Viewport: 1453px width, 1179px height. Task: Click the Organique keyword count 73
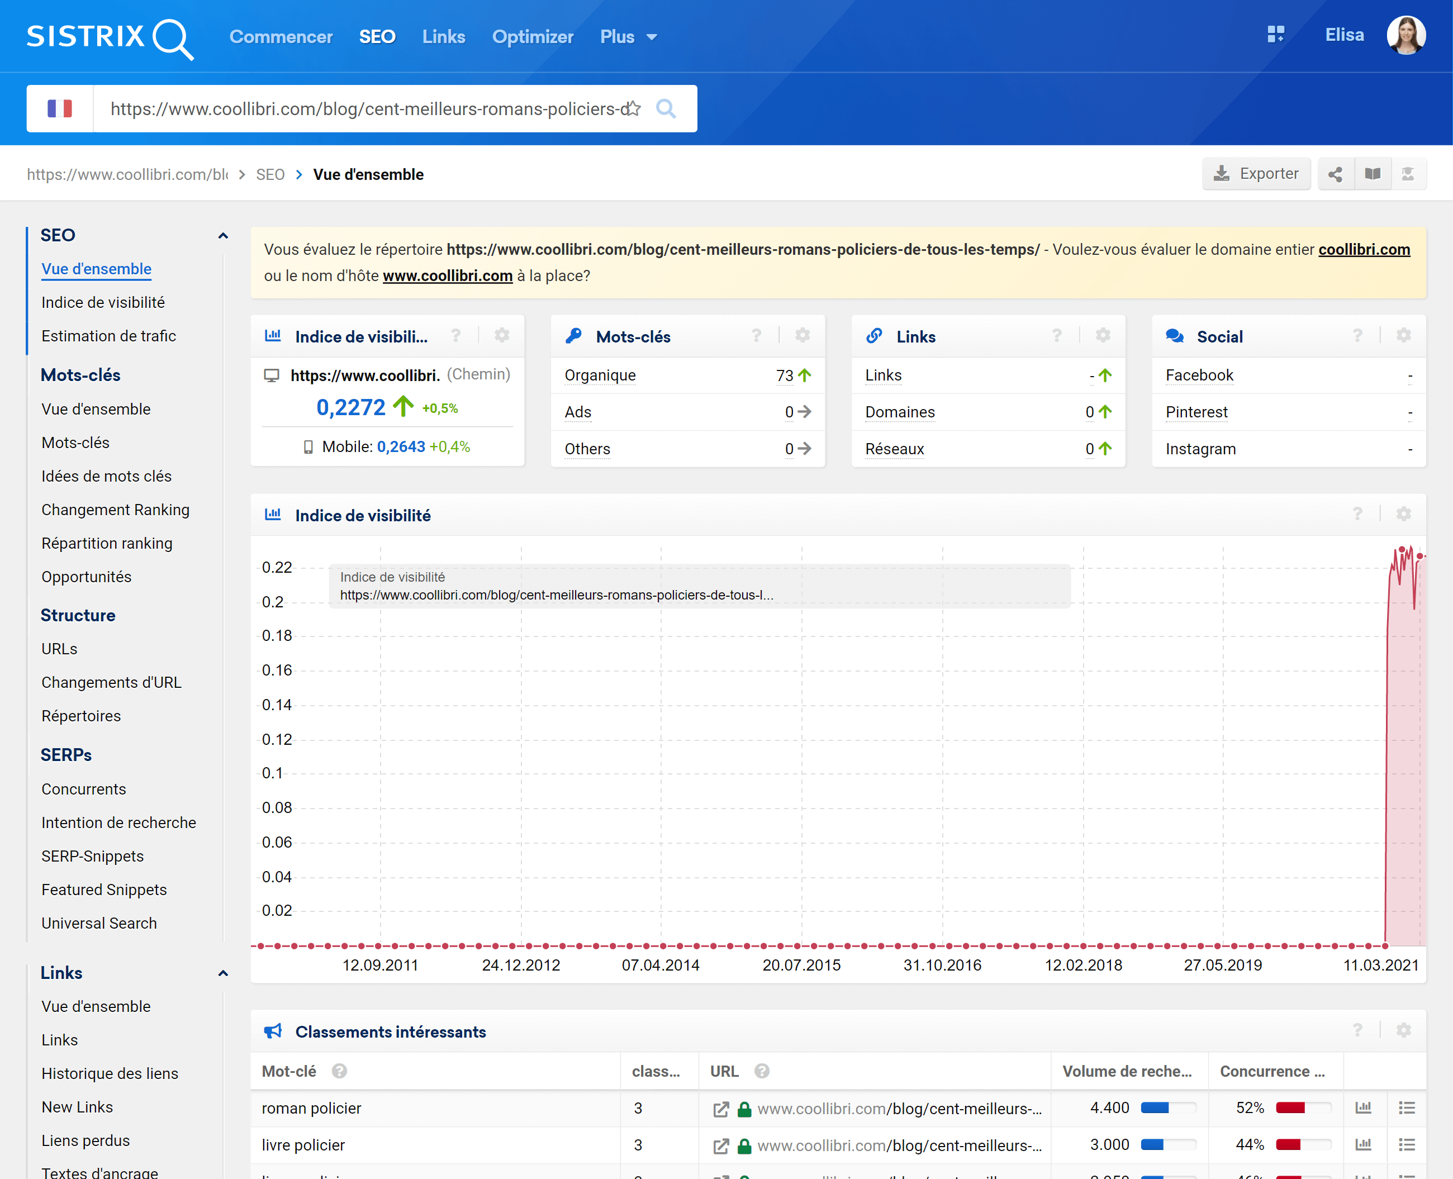785,375
